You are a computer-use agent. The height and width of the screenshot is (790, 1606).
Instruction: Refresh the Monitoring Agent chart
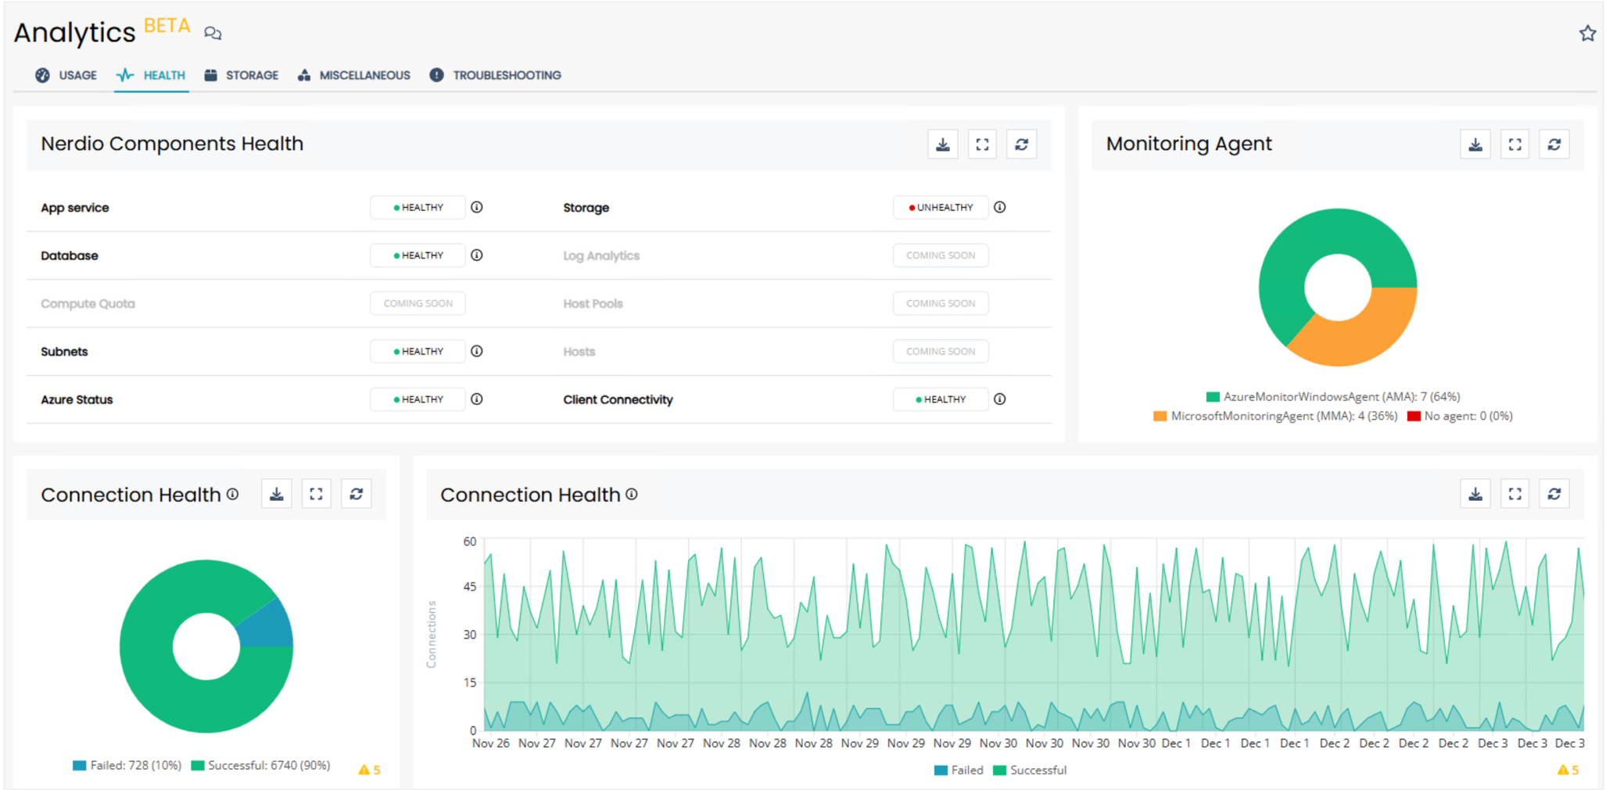[1554, 145]
